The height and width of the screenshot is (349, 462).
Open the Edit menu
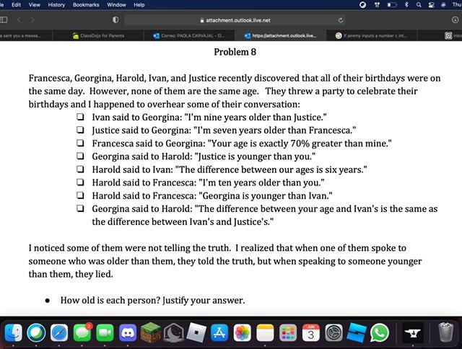[16, 5]
